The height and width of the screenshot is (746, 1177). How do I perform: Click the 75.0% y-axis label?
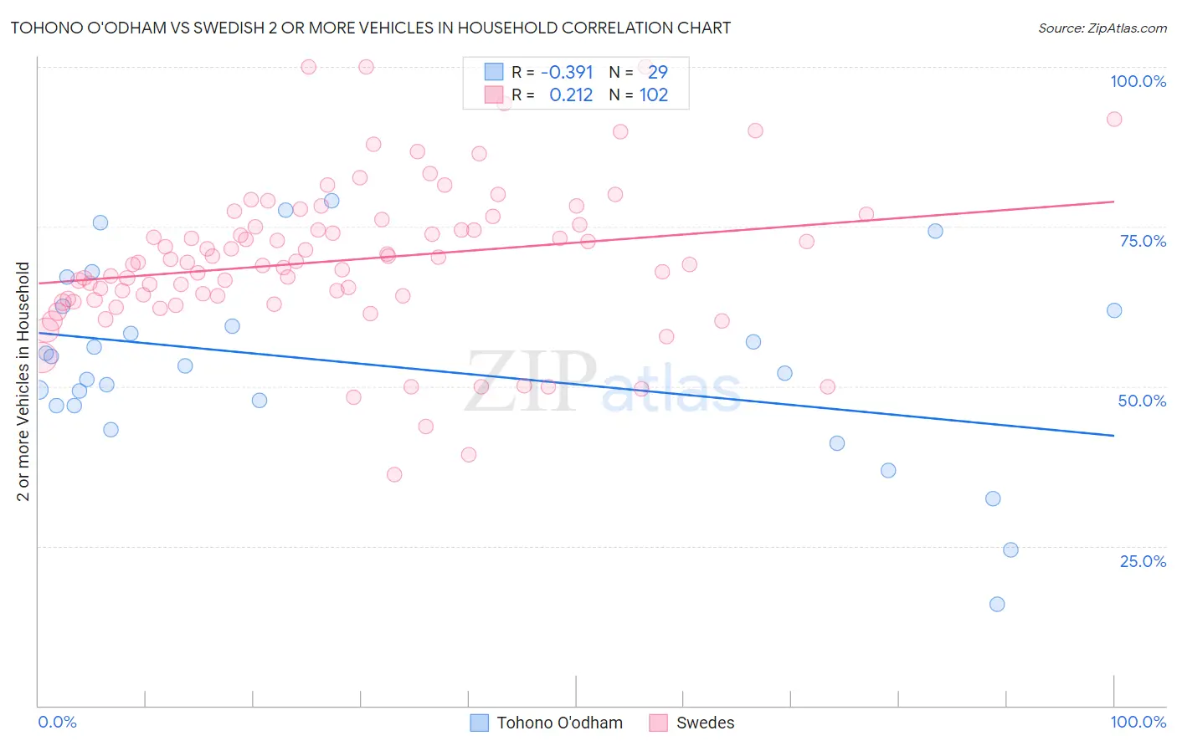1143,241
